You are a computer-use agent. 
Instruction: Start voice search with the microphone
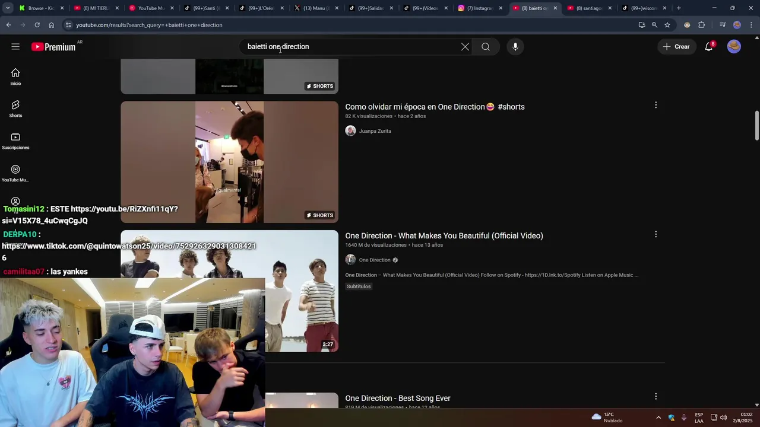[x=515, y=47]
